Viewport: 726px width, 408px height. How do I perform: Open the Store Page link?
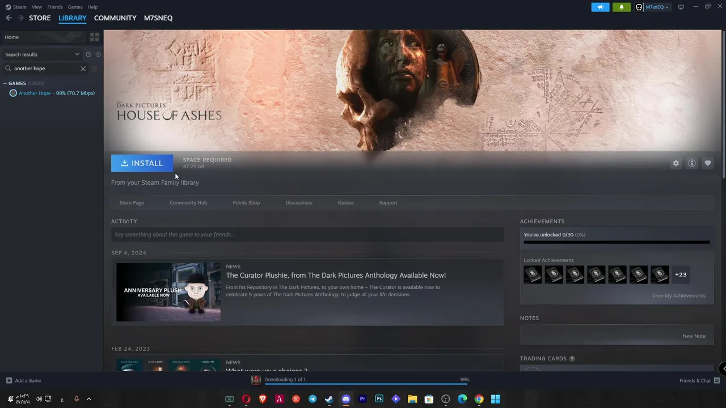(132, 203)
